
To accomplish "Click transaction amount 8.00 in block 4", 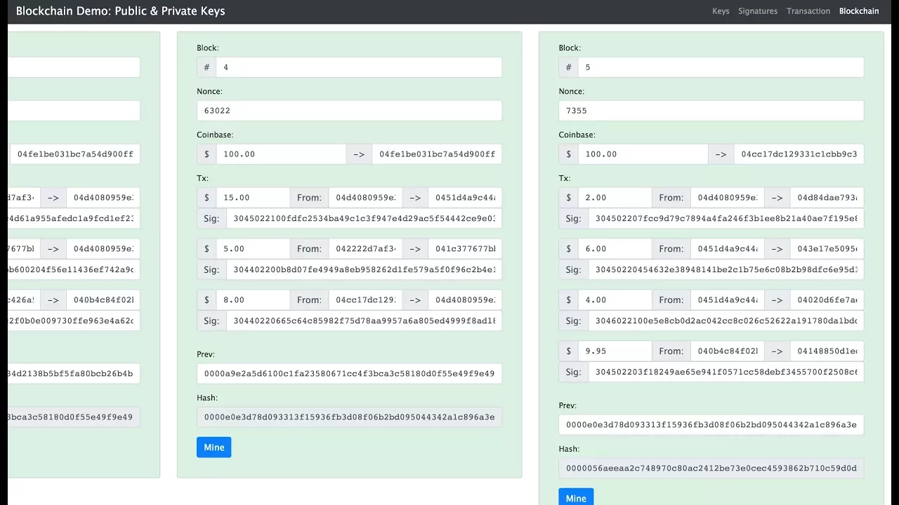I will [253, 300].
